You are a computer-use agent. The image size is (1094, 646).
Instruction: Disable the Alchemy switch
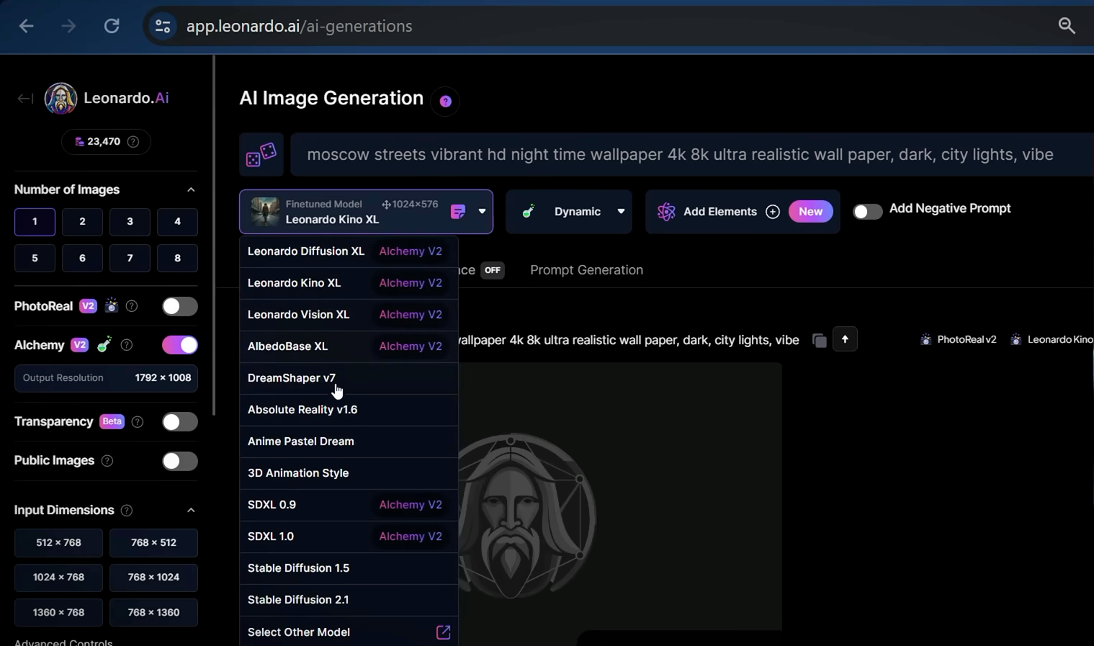coord(179,345)
